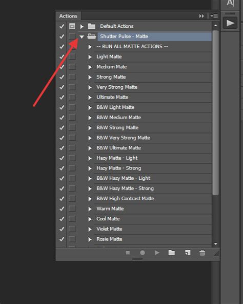The image size is (243, 304).
Task: Expand the Light Matte action steps
Action: click(90, 57)
